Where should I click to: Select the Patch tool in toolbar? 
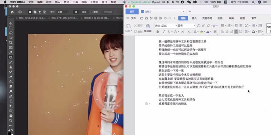click(11, 57)
